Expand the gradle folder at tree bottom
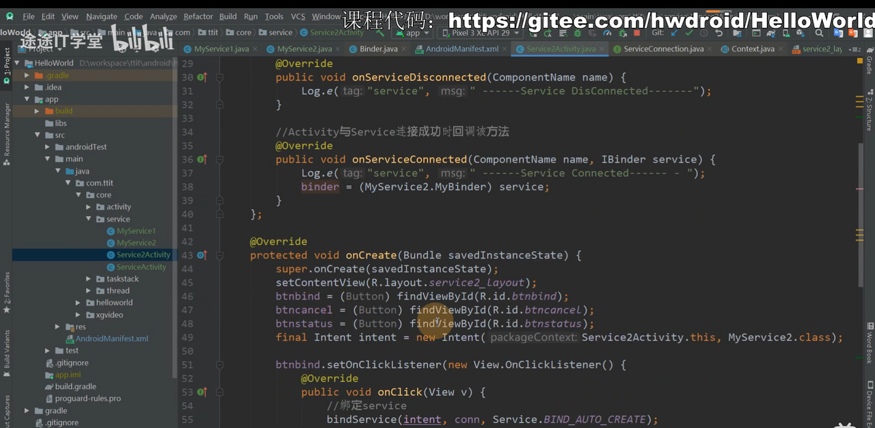 [x=28, y=411]
